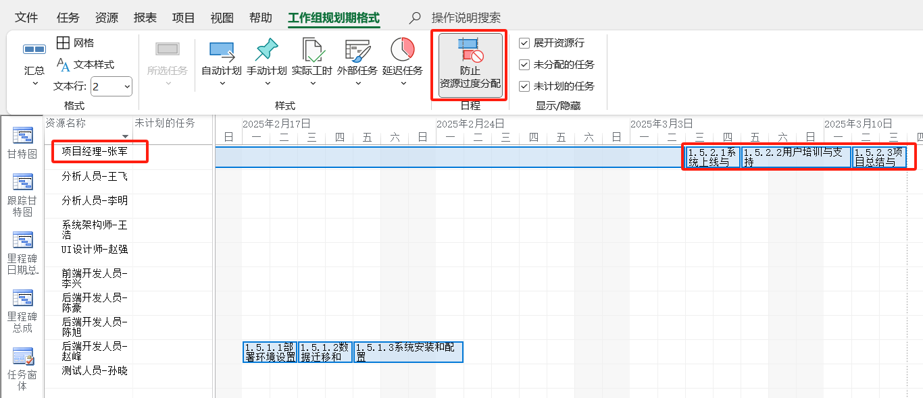Click the 实际工时 document icon
This screenshot has height=398, width=923.
coord(312,49)
